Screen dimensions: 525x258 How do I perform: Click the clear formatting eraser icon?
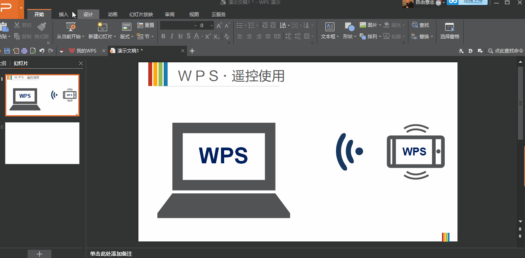click(227, 36)
